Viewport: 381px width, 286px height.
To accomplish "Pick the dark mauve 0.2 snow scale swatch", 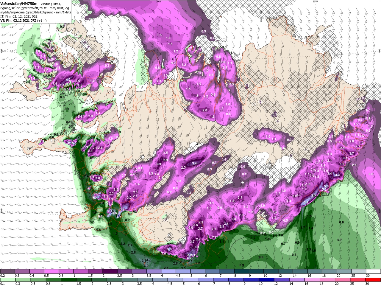I will 7,271.
